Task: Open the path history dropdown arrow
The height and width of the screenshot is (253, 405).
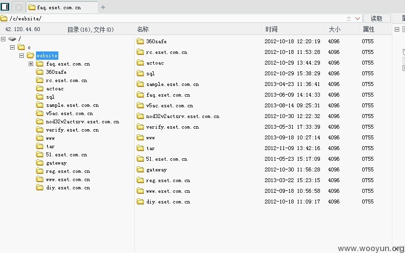Action: click(357, 18)
